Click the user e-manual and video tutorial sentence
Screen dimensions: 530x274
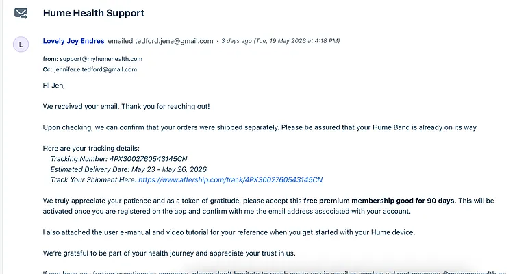(x=229, y=232)
